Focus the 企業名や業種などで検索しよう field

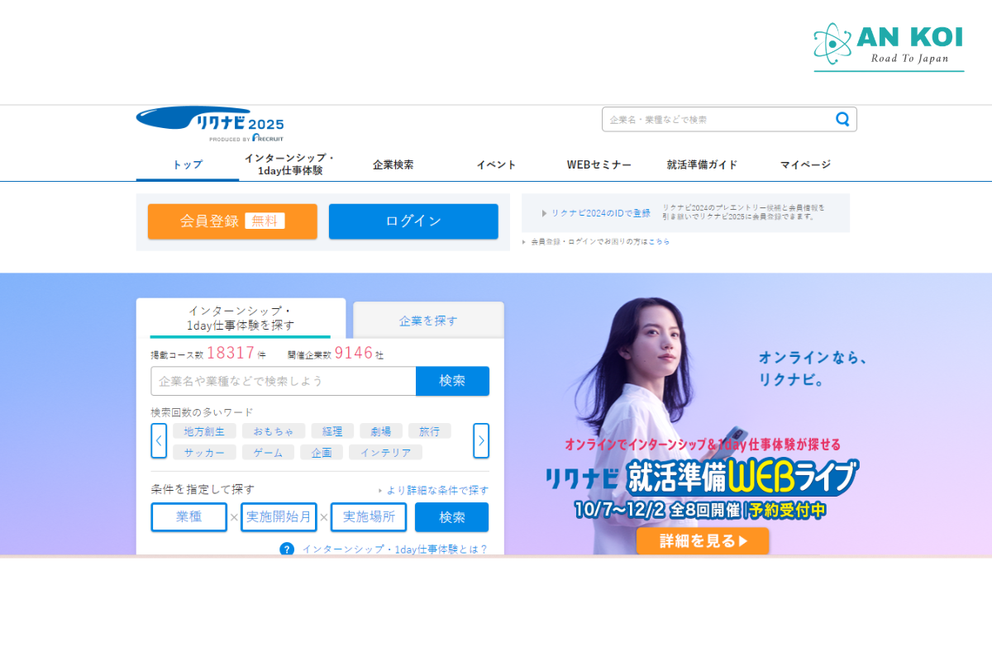284,381
